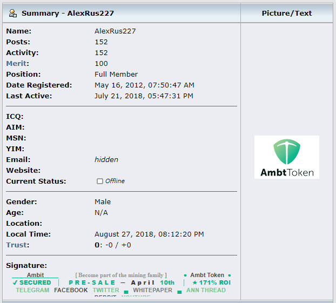
Task: Open the FACEBOOK link in signature
Action: pos(71,290)
